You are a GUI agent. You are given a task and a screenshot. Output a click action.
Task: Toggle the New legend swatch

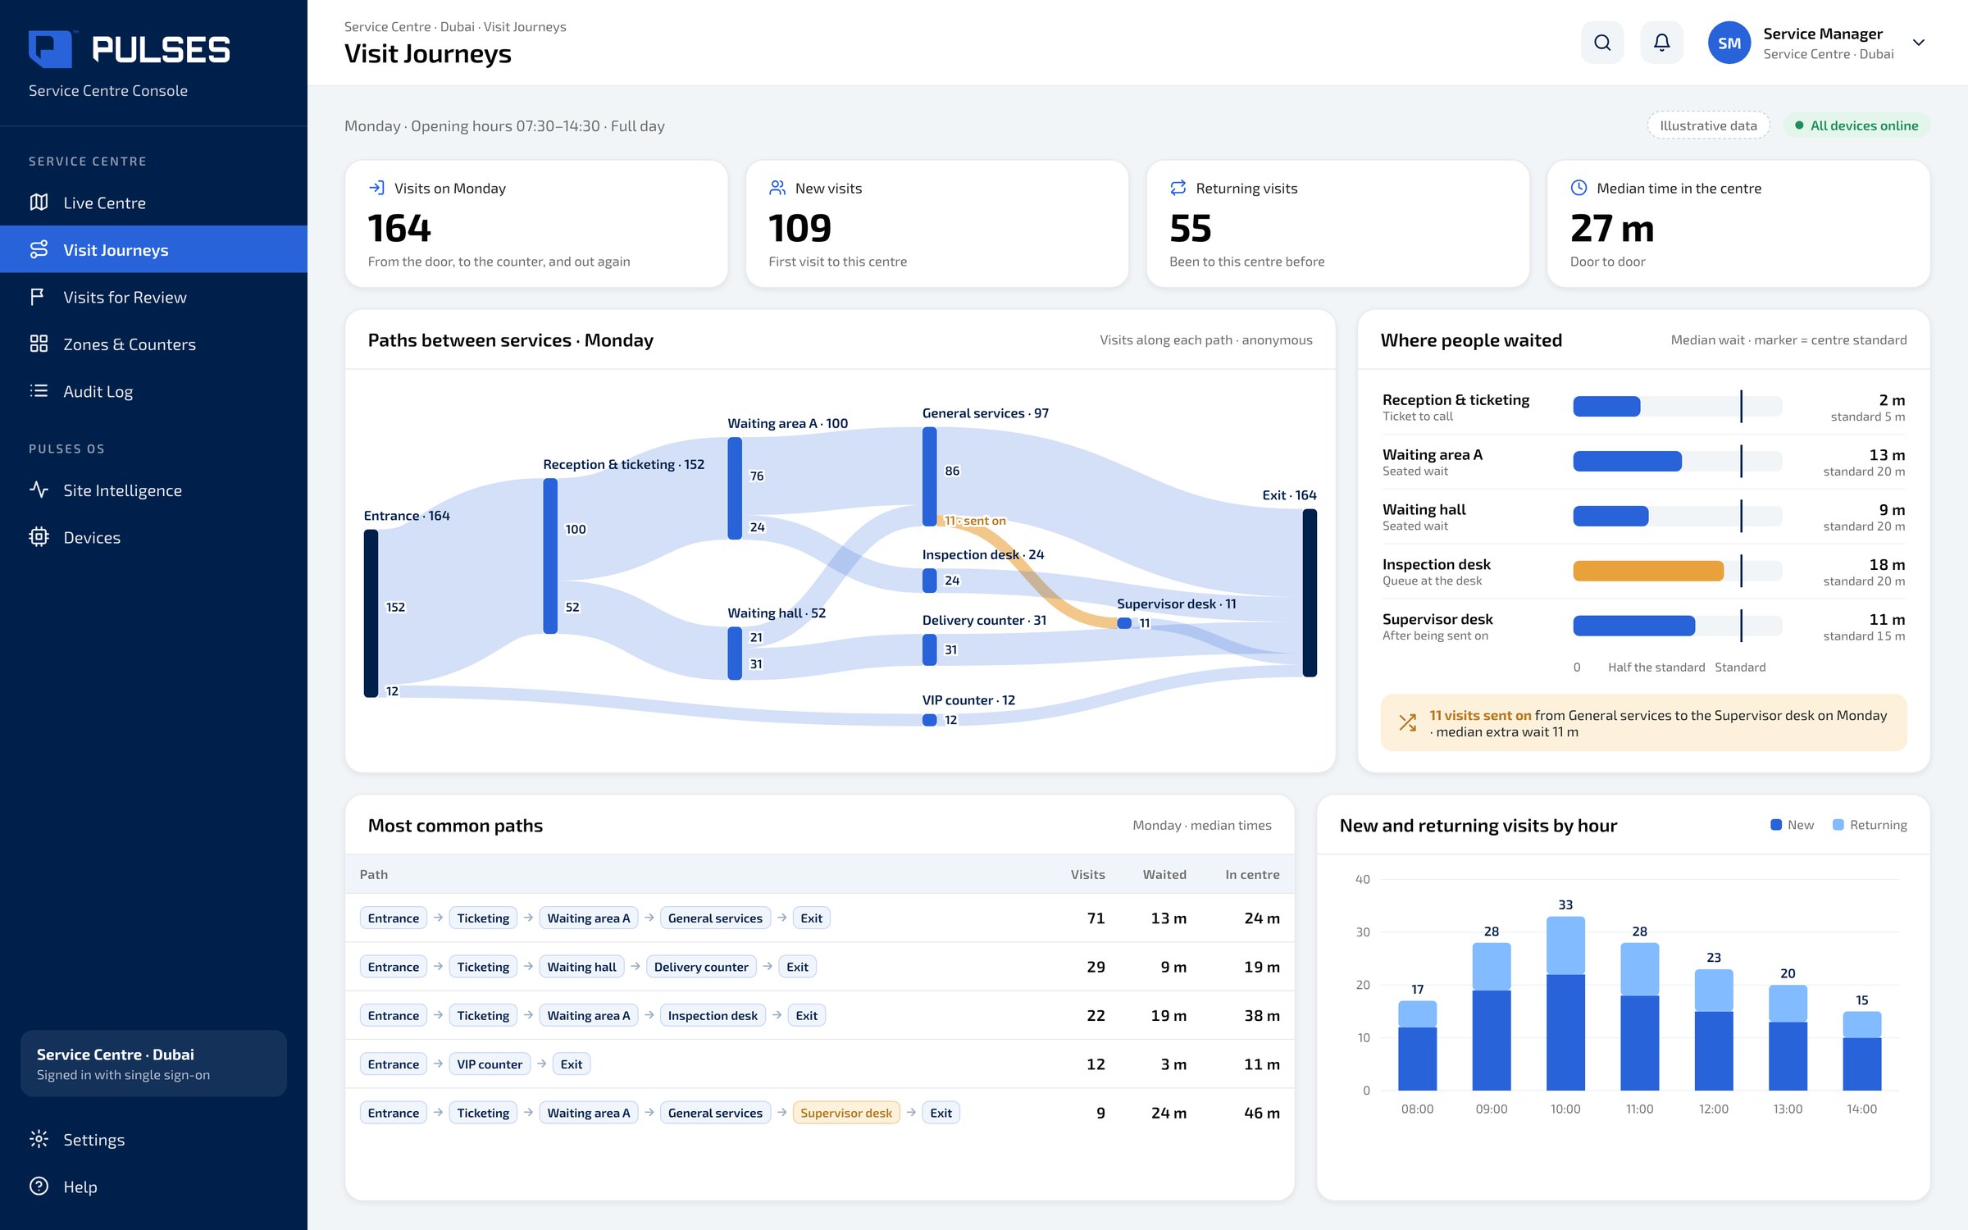[x=1776, y=825]
